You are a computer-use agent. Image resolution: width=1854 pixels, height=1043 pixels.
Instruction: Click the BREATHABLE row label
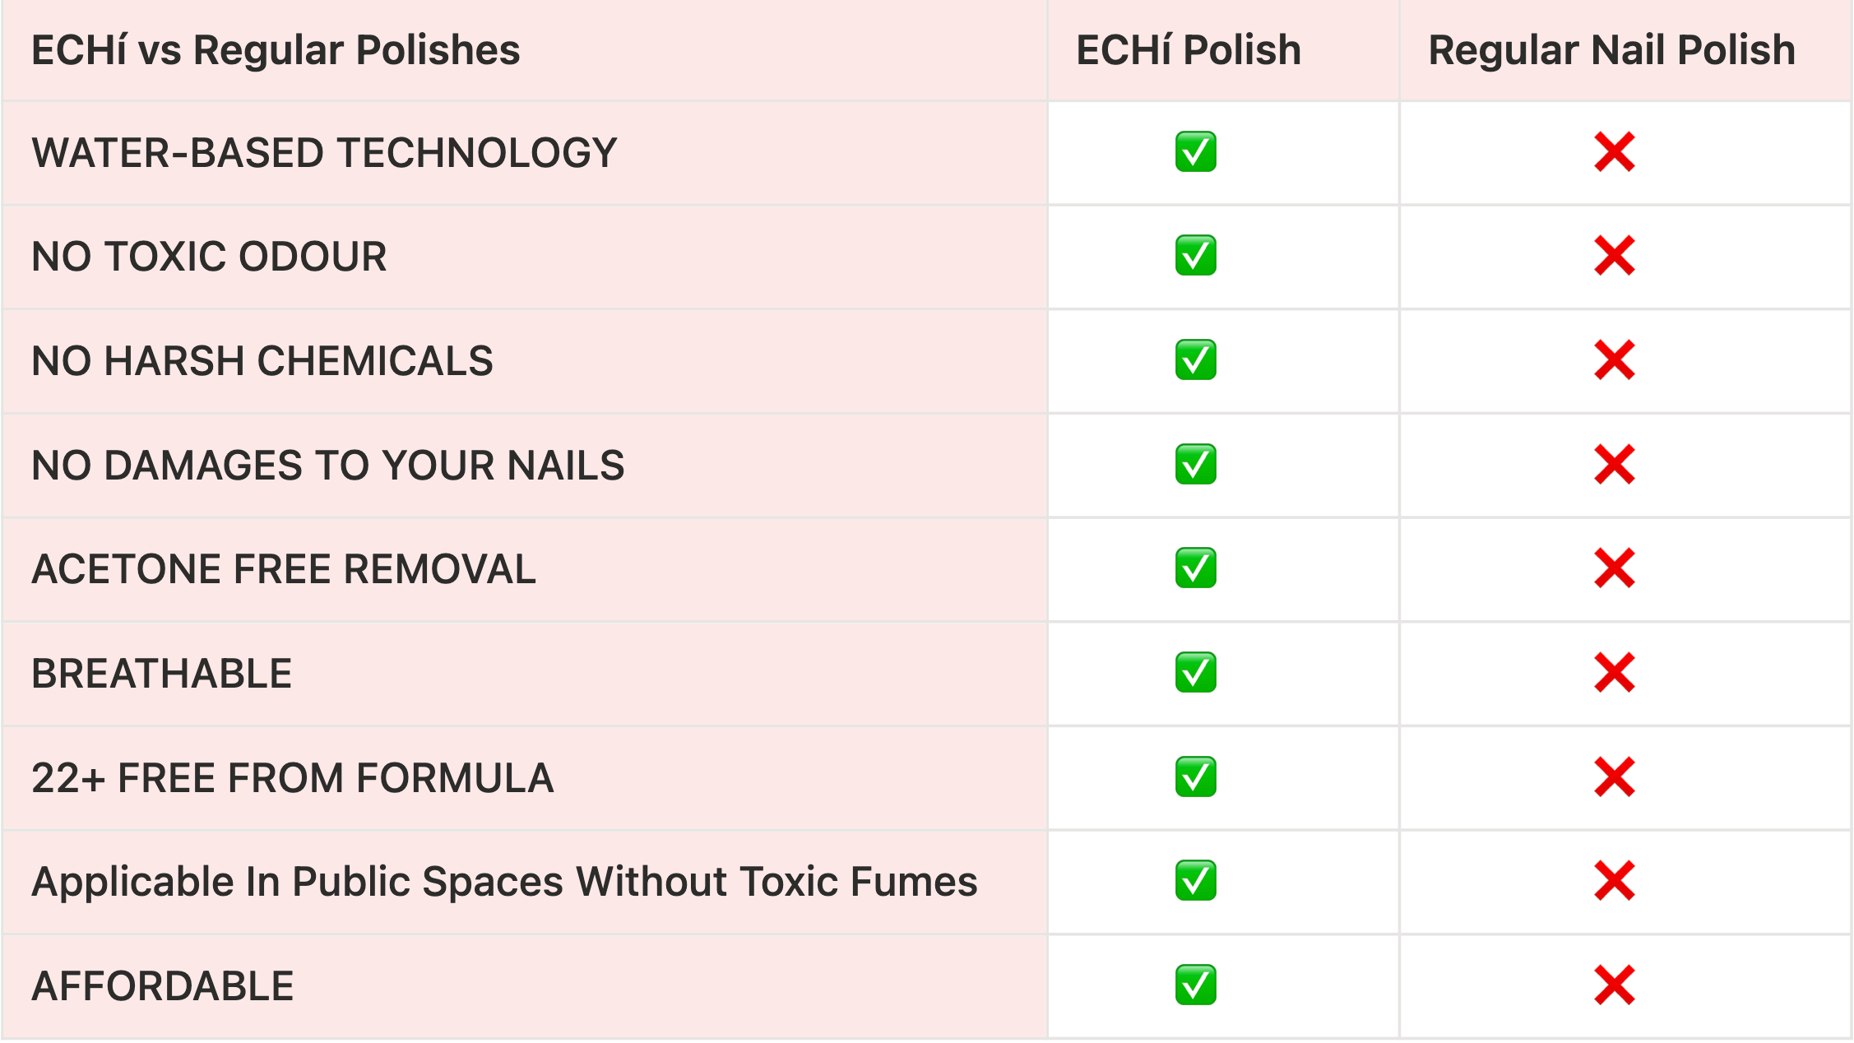162,674
